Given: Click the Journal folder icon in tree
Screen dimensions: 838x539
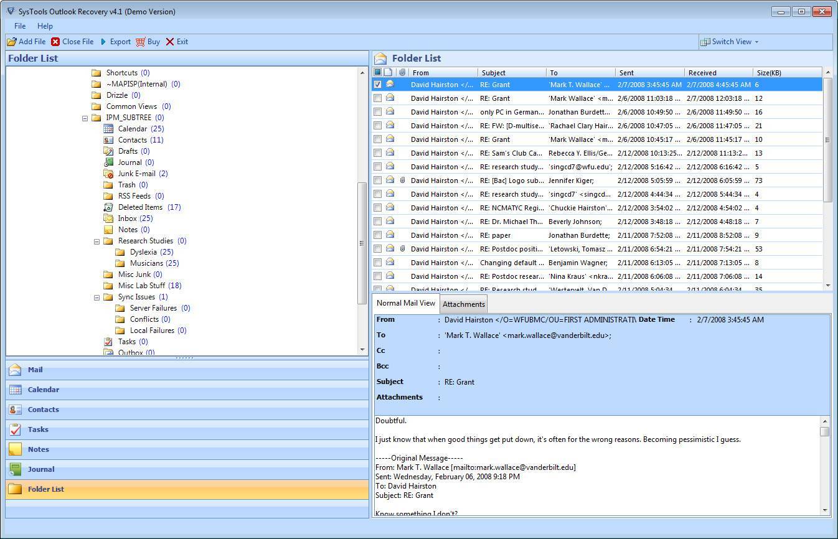Looking at the screenshot, I should coord(108,162).
